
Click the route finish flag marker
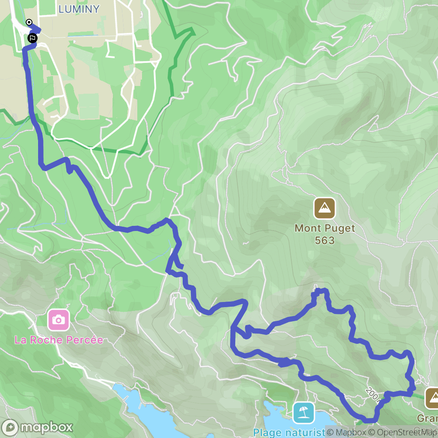click(x=33, y=38)
